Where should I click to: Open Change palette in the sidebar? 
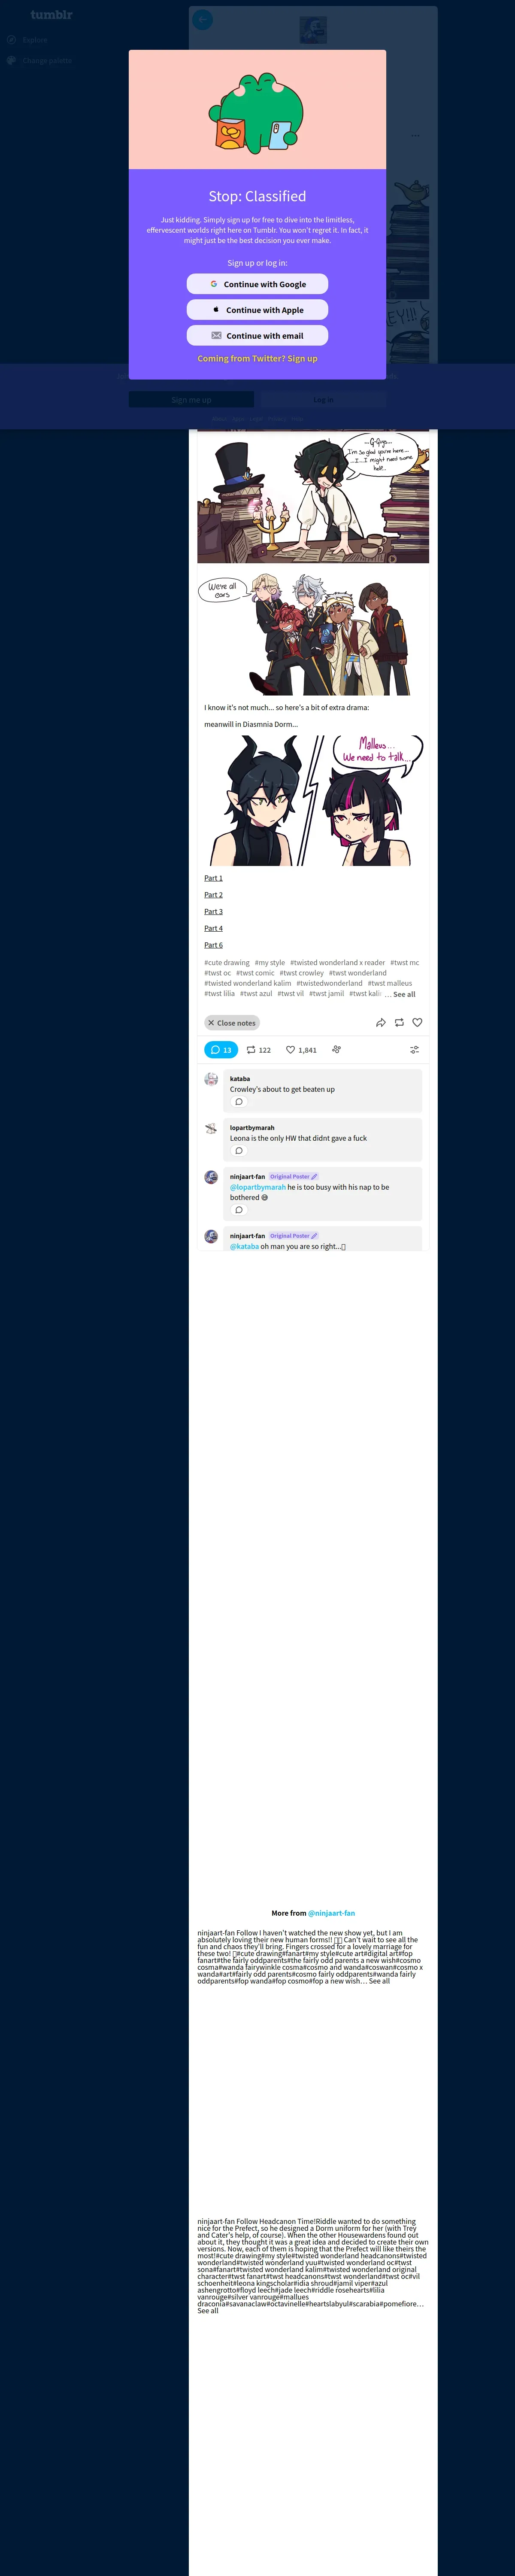point(39,61)
